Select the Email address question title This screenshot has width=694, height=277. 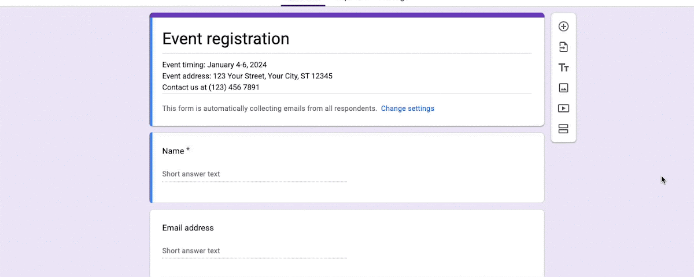(x=188, y=228)
